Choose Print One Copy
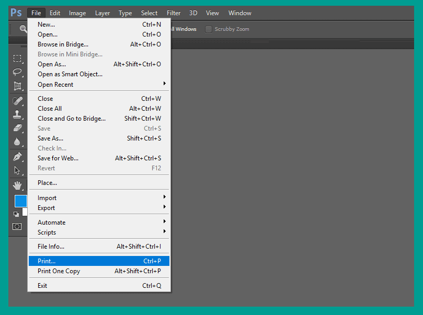 click(99, 271)
